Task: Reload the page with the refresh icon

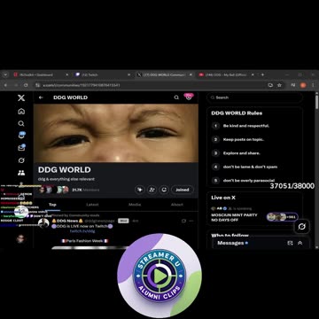Action: (x=26, y=85)
